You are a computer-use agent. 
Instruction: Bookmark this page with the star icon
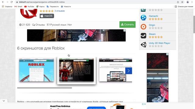pyautogui.click(x=182, y=2)
